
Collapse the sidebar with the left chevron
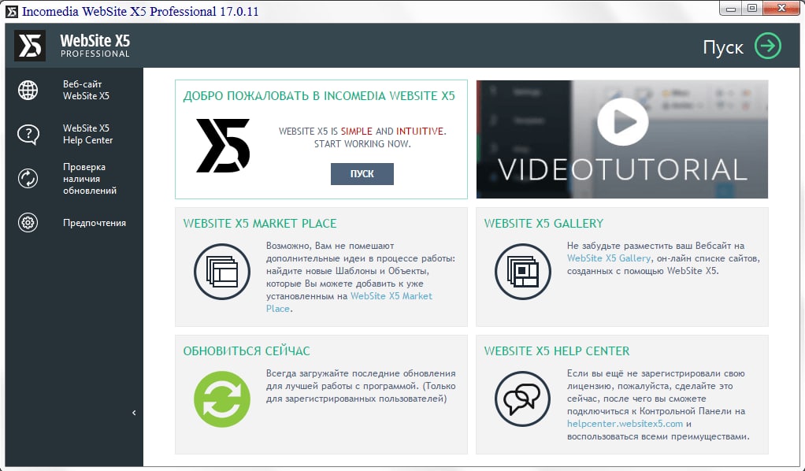tap(134, 413)
